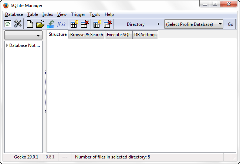Image resolution: width=240 pixels, height=164 pixels.
Task: Switch to the Execute SQL tab
Action: pos(119,35)
